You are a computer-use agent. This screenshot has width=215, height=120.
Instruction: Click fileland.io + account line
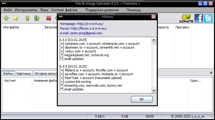94,70
